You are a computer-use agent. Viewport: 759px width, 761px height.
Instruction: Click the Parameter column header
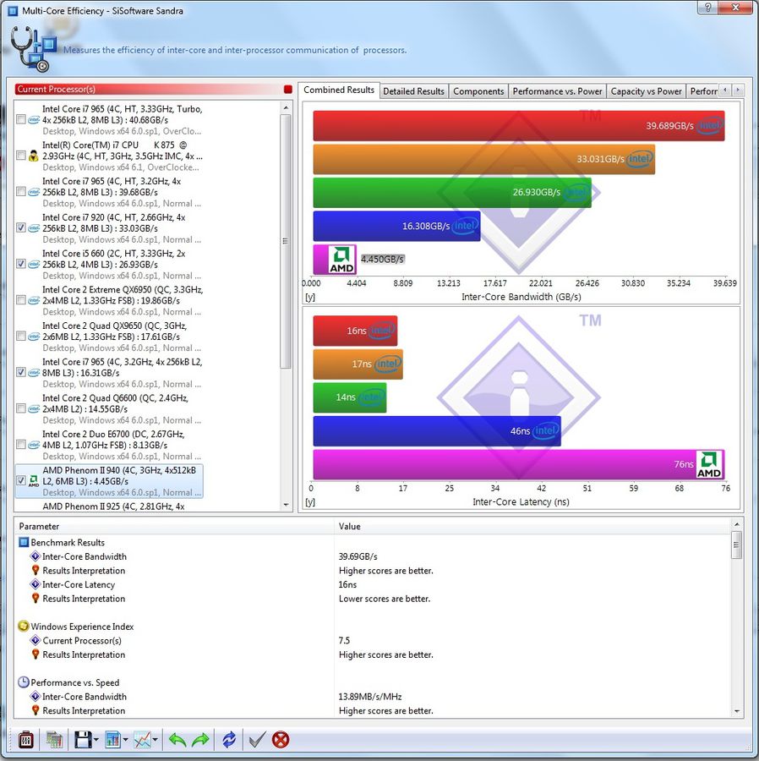click(175, 526)
